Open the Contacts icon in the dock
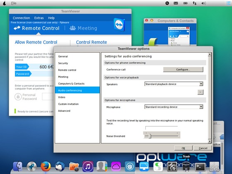232x174 pixels. tap(102, 166)
